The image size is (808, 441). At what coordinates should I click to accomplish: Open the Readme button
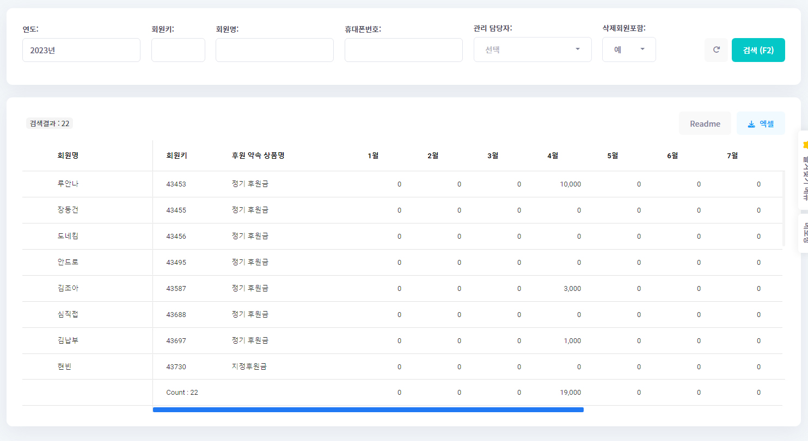point(705,123)
